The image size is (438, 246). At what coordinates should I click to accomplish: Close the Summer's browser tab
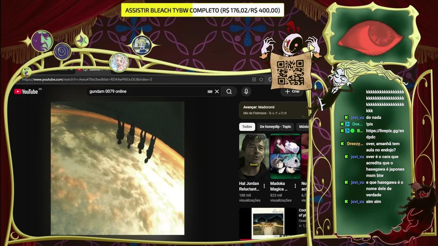tap(106, 70)
